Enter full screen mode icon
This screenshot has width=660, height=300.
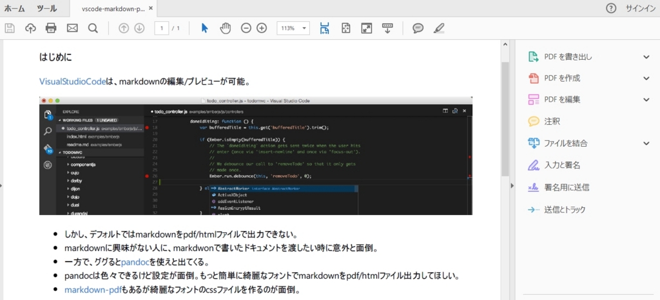(x=367, y=28)
